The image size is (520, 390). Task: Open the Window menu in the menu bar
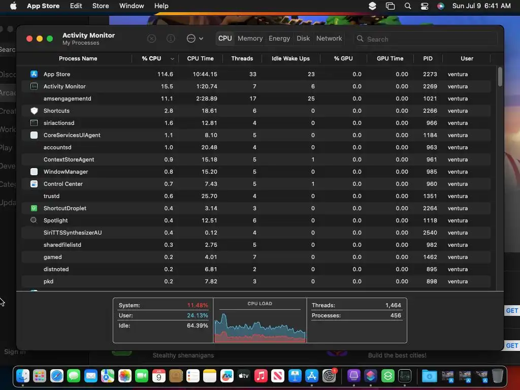pyautogui.click(x=132, y=6)
